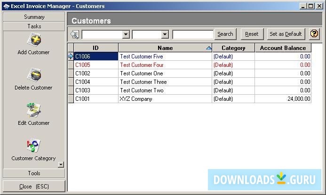
Task: Click the Add Customer icon
Action: (34, 40)
